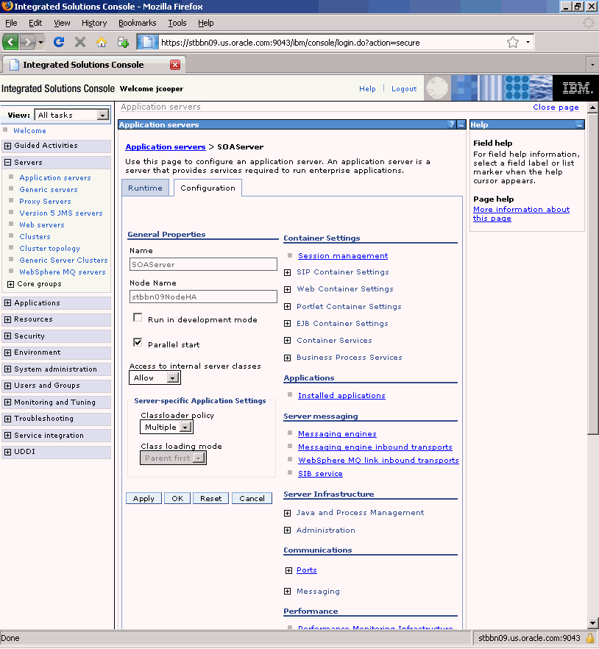Minimize the Help portlet
The height and width of the screenshot is (649, 599).
pos(580,124)
